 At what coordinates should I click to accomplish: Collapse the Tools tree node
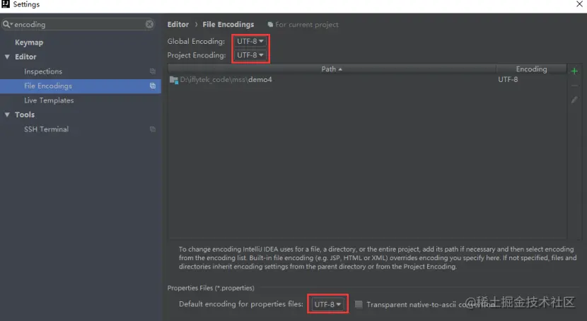7,115
